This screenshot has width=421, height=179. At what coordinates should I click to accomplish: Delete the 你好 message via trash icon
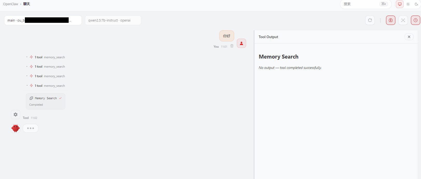pos(232,46)
